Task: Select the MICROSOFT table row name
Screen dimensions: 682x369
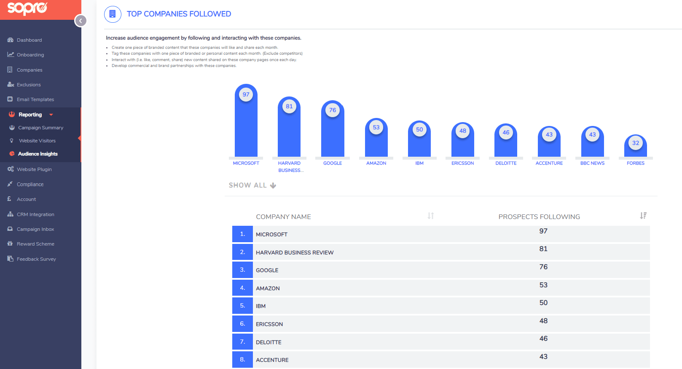Action: tap(271, 235)
